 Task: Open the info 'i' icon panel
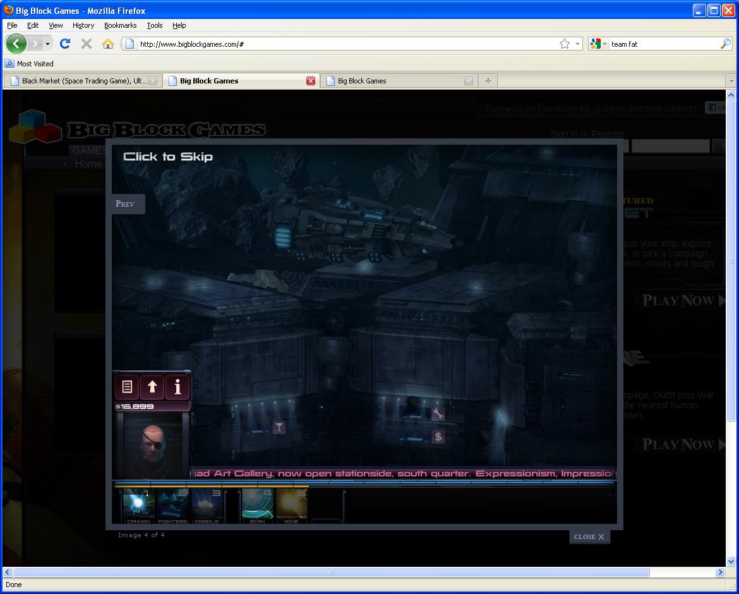tap(177, 387)
